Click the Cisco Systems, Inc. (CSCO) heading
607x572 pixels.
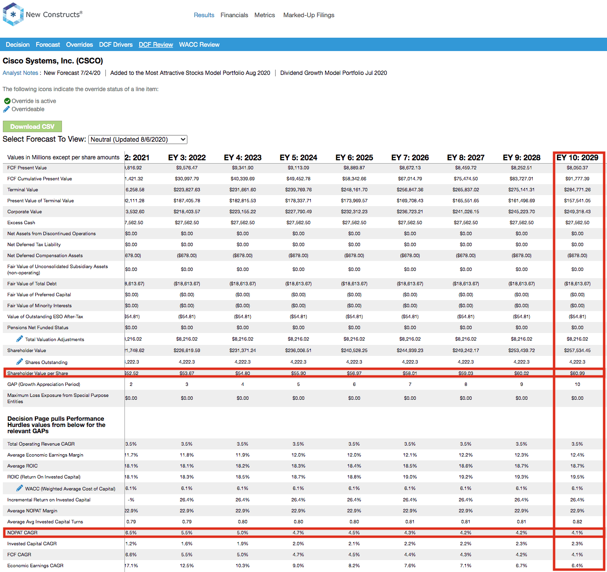pyautogui.click(x=53, y=61)
